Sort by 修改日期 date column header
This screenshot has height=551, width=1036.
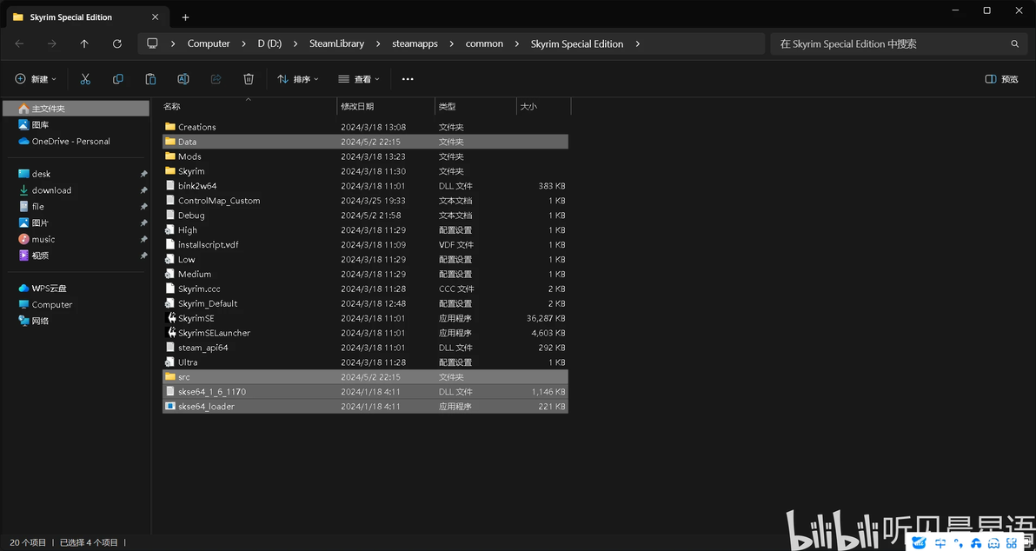point(386,106)
